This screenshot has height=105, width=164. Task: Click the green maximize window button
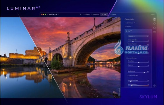(x=45, y=14)
